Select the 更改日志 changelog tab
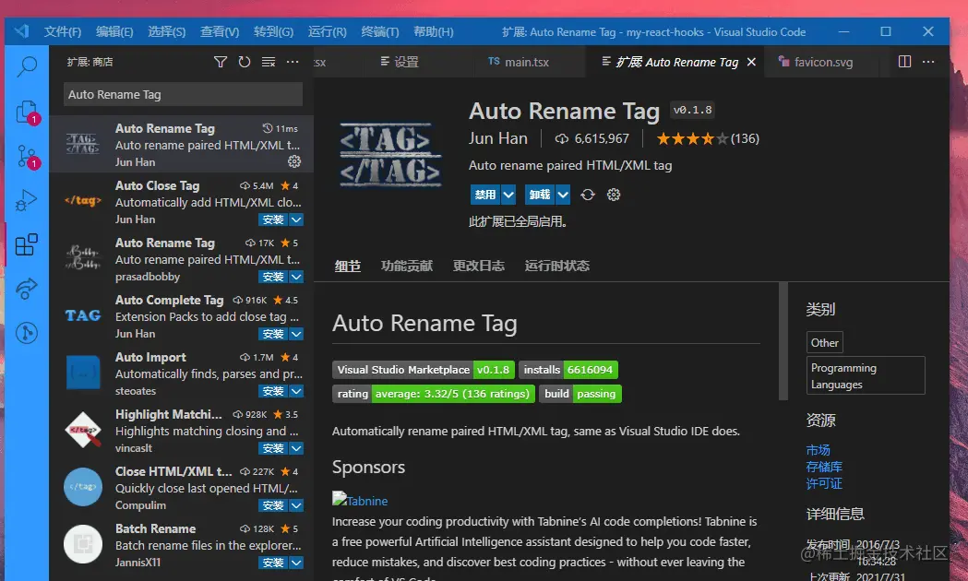This screenshot has height=581, width=968. [x=478, y=266]
